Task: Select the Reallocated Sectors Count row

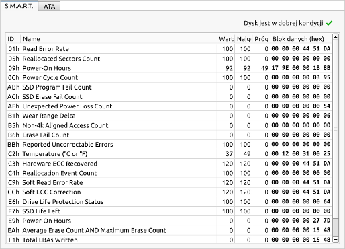Action: (169, 59)
